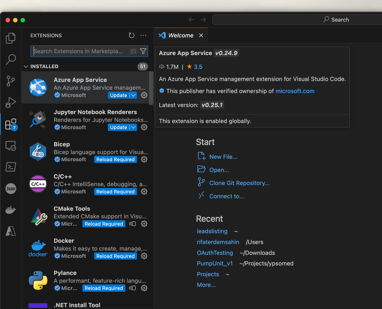Select the Extensions activity bar icon

(x=11, y=124)
